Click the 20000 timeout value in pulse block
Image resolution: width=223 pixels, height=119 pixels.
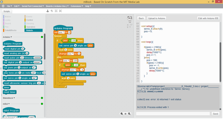coord(37,58)
